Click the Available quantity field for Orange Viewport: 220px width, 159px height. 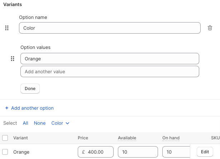[138, 152]
